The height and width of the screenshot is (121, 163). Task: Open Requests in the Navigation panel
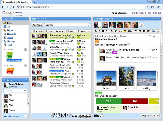pyautogui.click(x=11, y=34)
